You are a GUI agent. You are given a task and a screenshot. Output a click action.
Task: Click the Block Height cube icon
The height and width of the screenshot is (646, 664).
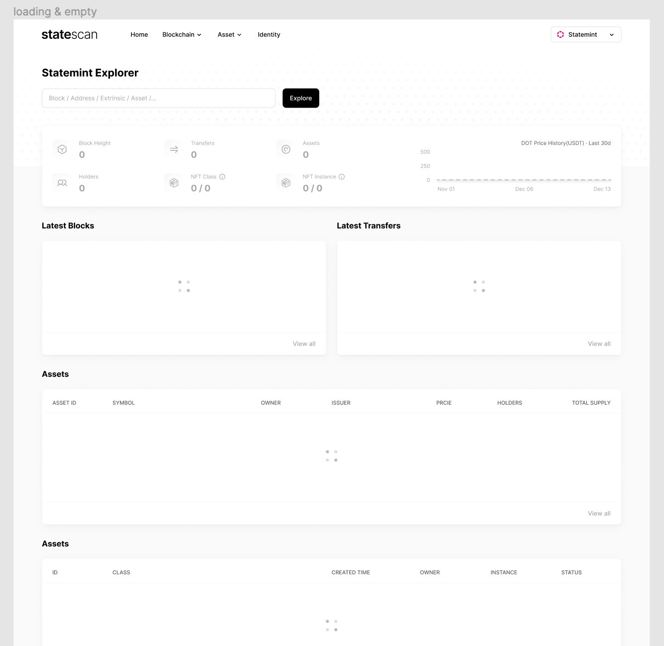[61, 148]
